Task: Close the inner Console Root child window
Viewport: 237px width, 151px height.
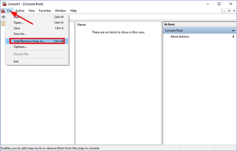Action: click(x=234, y=11)
